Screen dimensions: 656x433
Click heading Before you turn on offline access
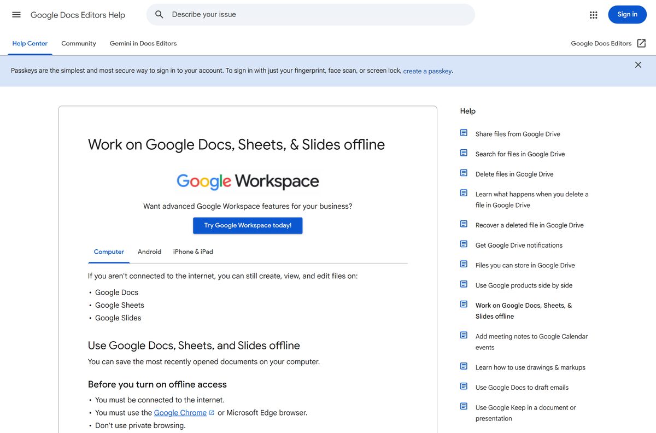point(157,384)
